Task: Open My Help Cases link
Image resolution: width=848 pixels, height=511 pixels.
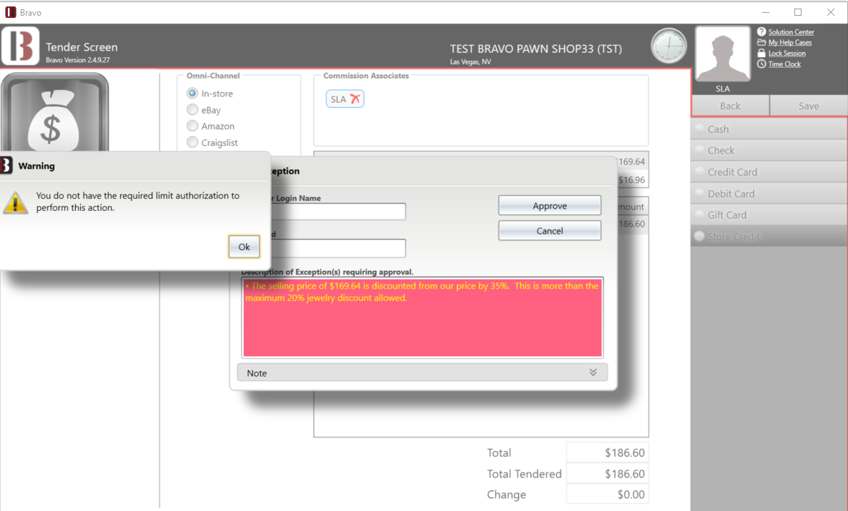Action: pyautogui.click(x=789, y=43)
